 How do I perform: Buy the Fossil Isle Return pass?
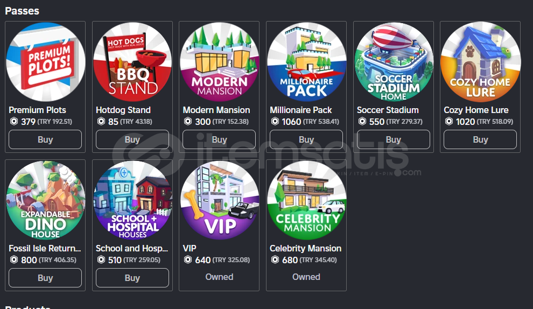coord(45,278)
